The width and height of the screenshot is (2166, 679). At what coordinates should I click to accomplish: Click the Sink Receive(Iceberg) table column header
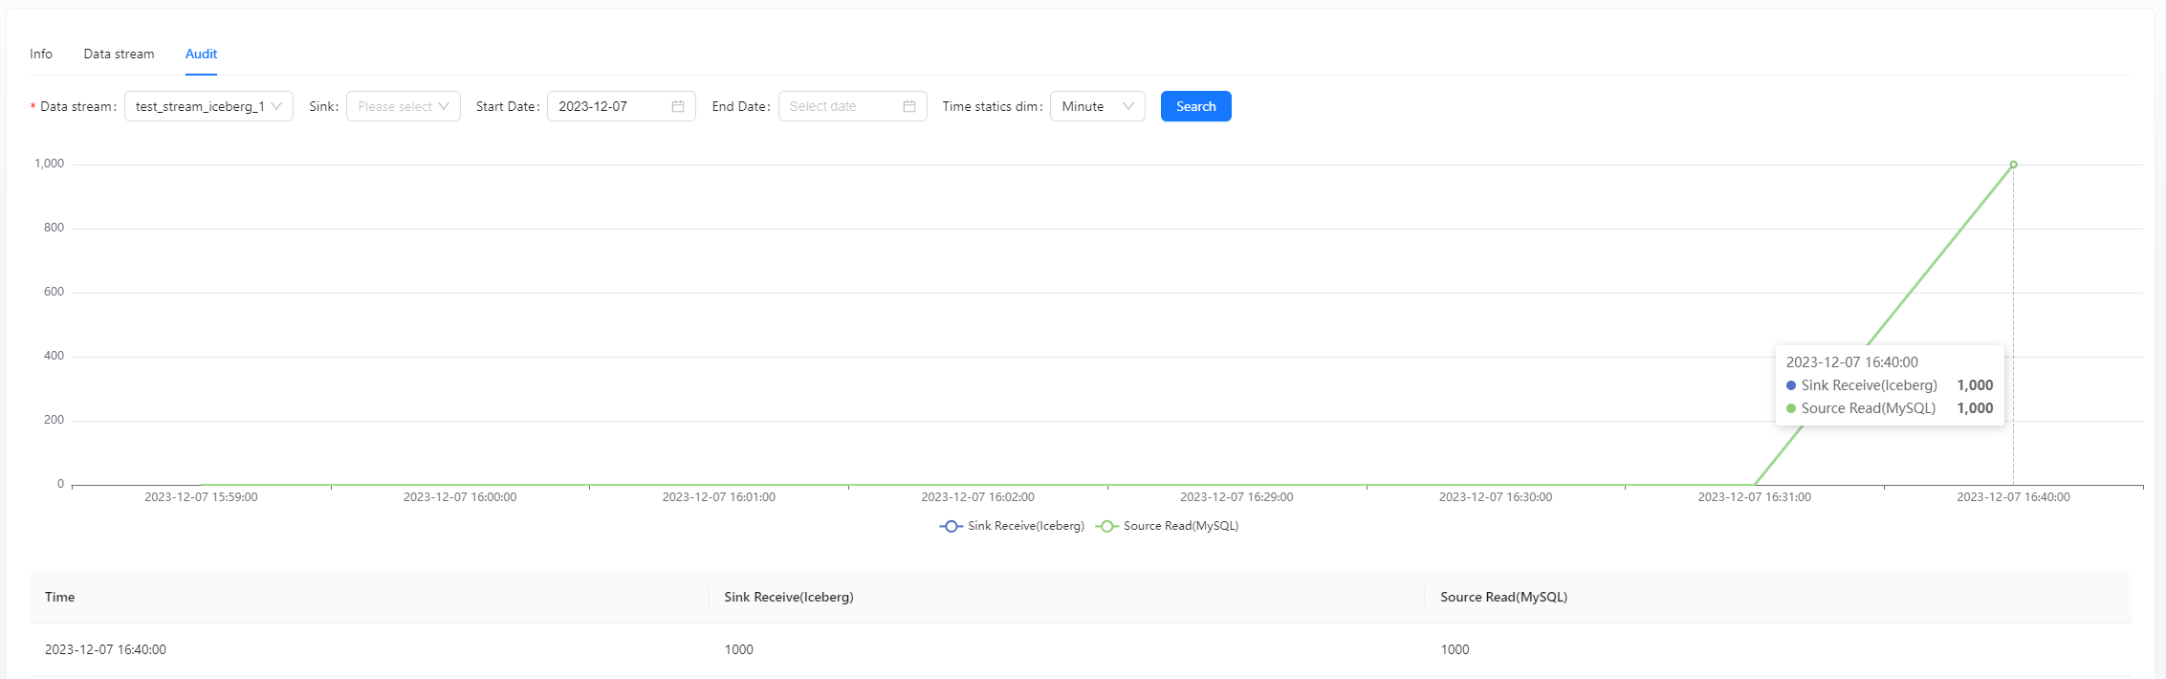tap(788, 597)
